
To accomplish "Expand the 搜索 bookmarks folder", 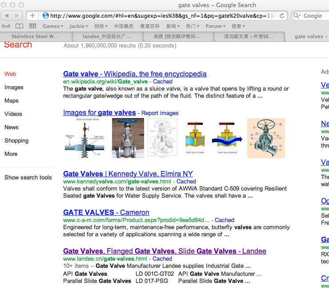I will point(238,26).
